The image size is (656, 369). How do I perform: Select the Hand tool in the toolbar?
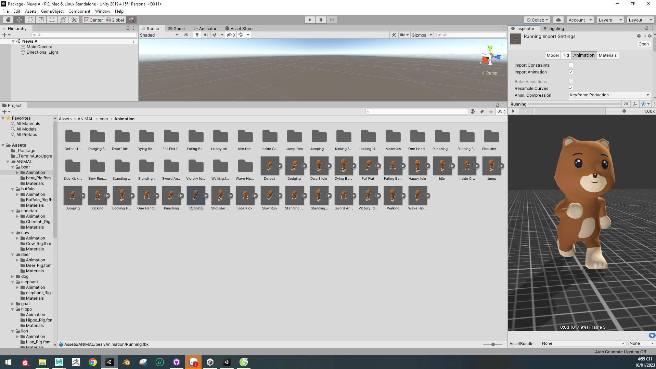(8, 20)
